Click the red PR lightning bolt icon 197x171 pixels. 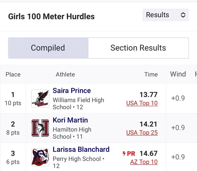(124, 154)
